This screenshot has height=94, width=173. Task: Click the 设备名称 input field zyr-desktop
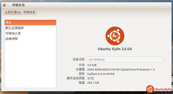(125, 59)
